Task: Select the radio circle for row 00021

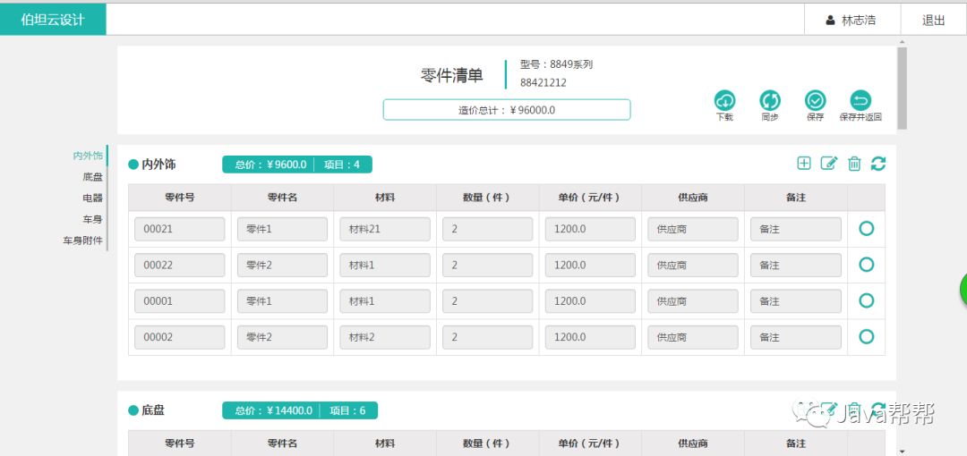Action: [x=866, y=229]
